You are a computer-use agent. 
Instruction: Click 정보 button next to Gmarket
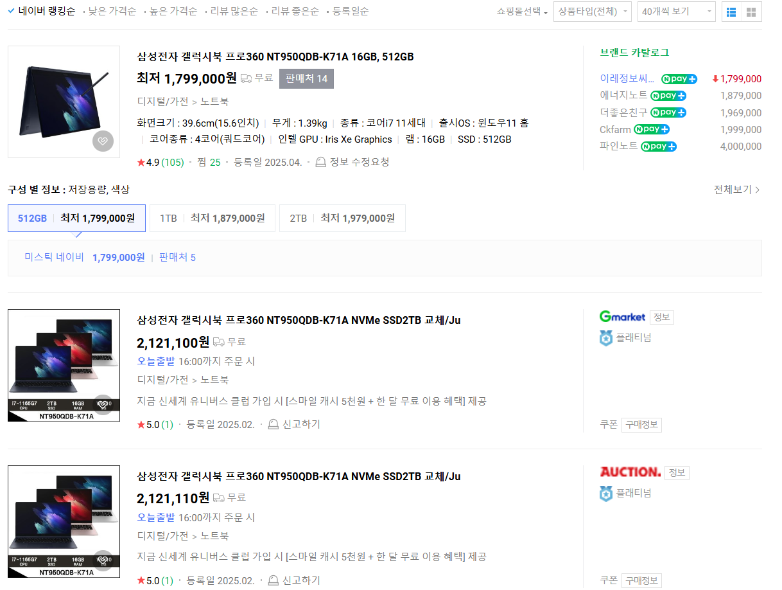pyautogui.click(x=662, y=317)
